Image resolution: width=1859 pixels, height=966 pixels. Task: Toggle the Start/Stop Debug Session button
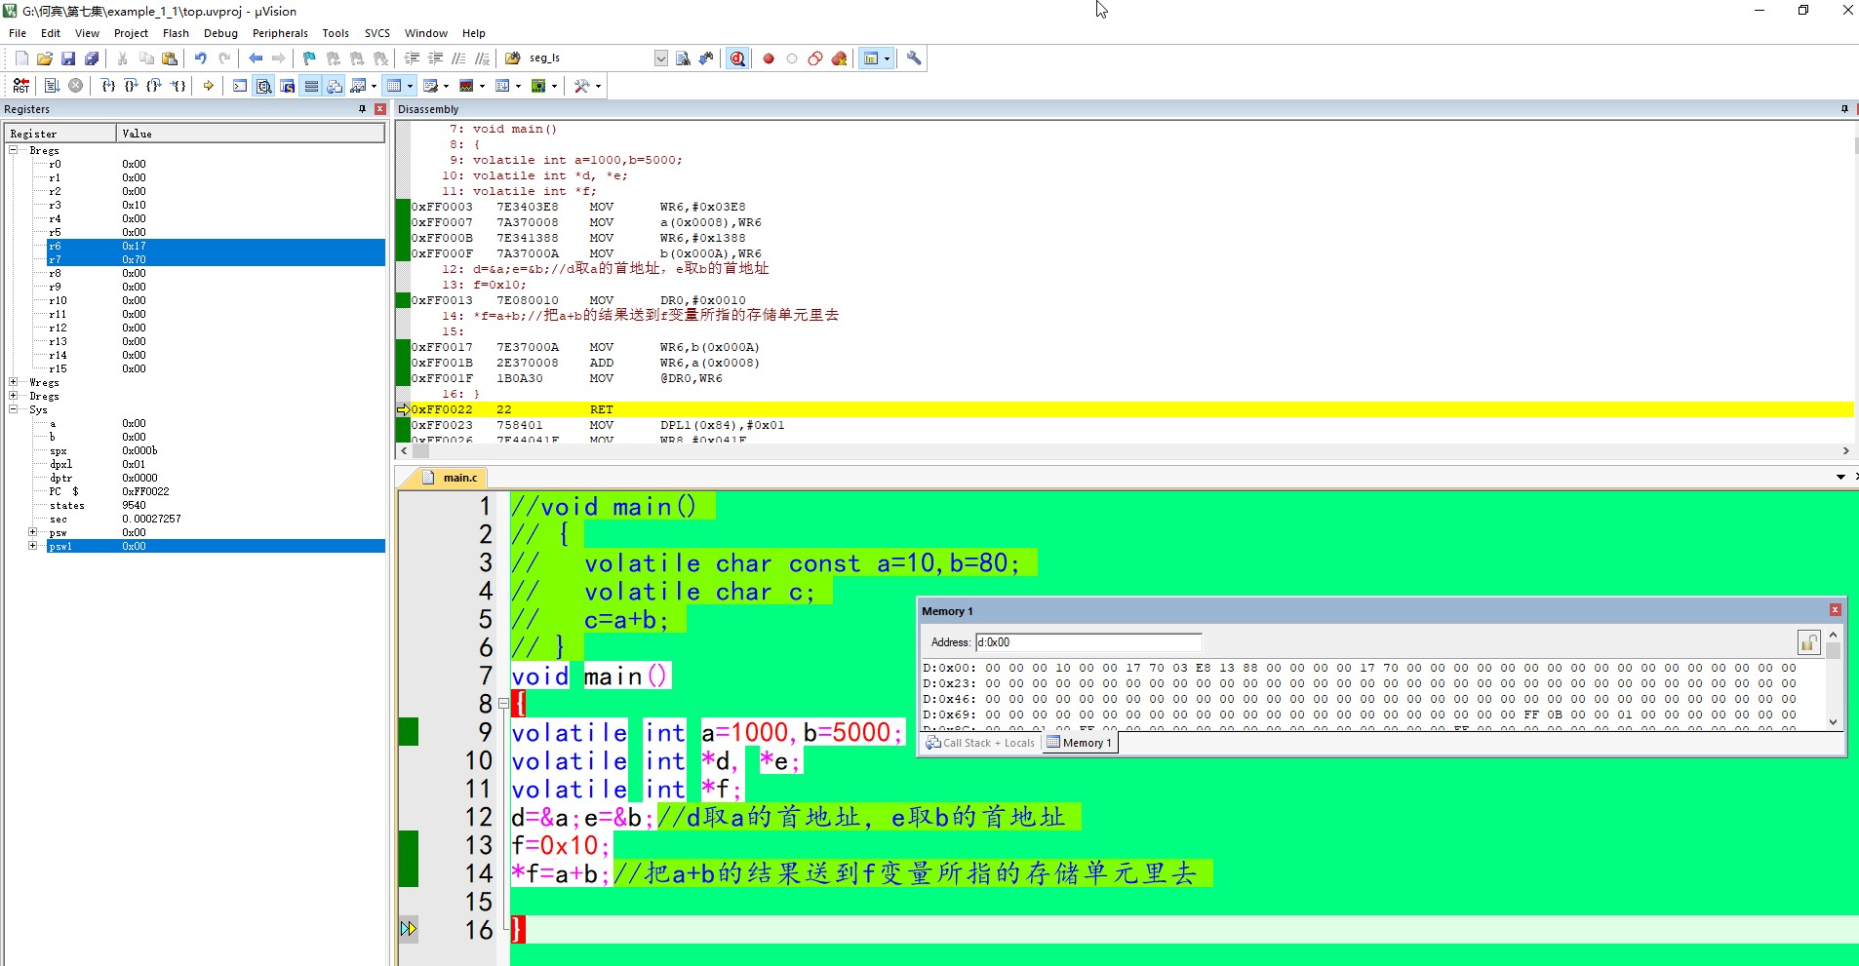[x=737, y=58]
